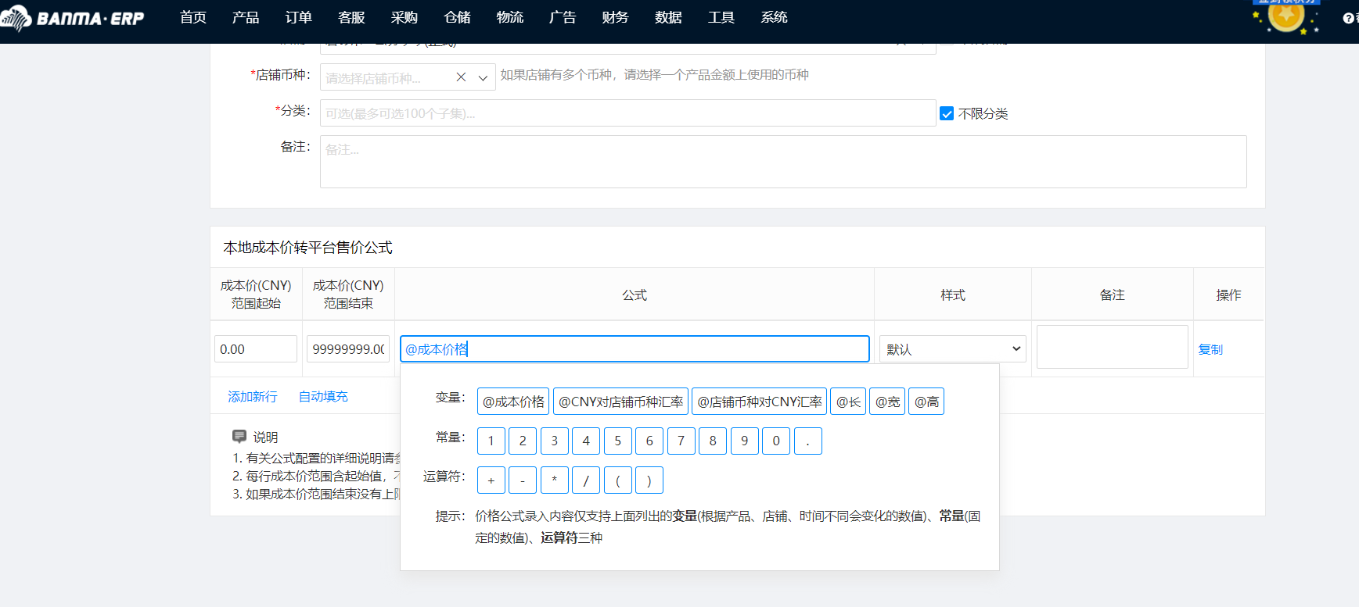Insert the @CNY对店铺币种汇率 variable
1359x607 pixels.
[620, 402]
